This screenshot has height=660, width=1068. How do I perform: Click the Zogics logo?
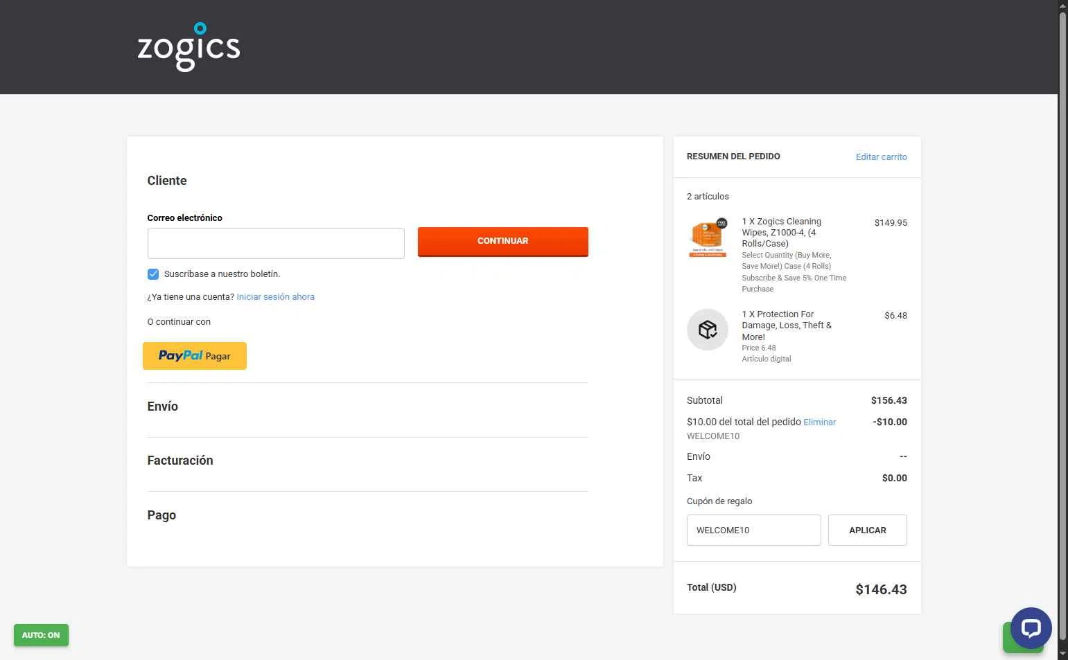coord(189,47)
